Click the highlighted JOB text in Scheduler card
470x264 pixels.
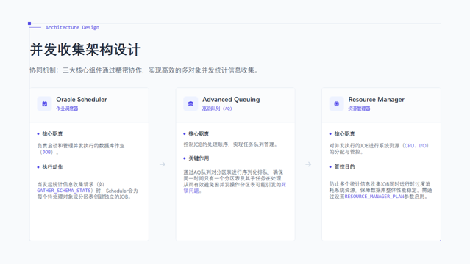pos(46,153)
